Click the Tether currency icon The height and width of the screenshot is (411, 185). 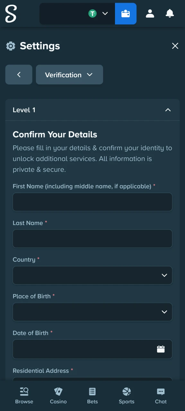point(92,13)
